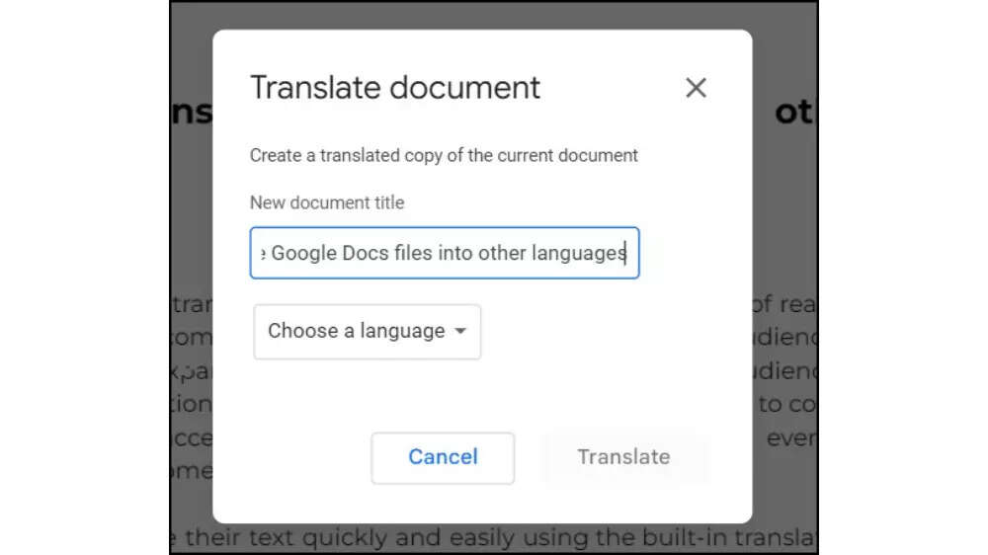
Task: Open the Choose a language dropdown
Action: coord(368,332)
